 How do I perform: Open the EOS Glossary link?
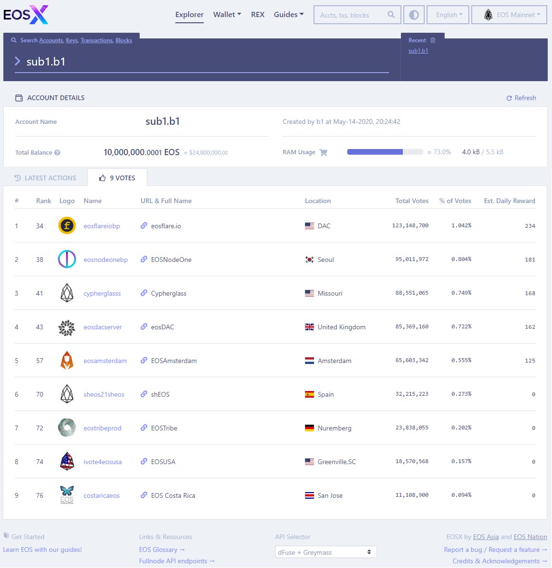pos(162,549)
